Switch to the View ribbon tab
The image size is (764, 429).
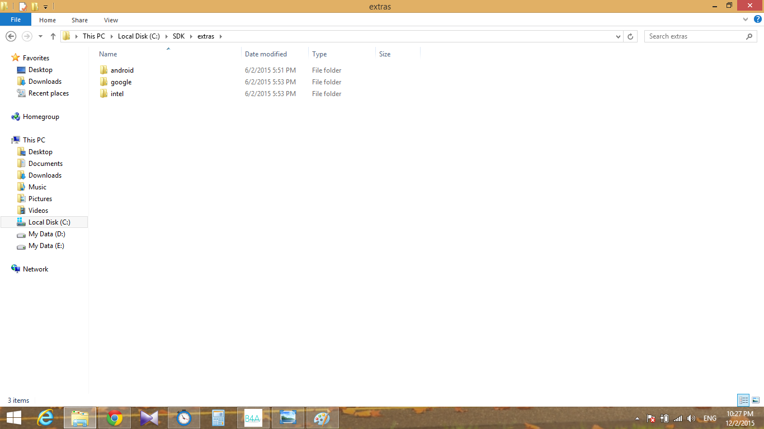tap(111, 20)
